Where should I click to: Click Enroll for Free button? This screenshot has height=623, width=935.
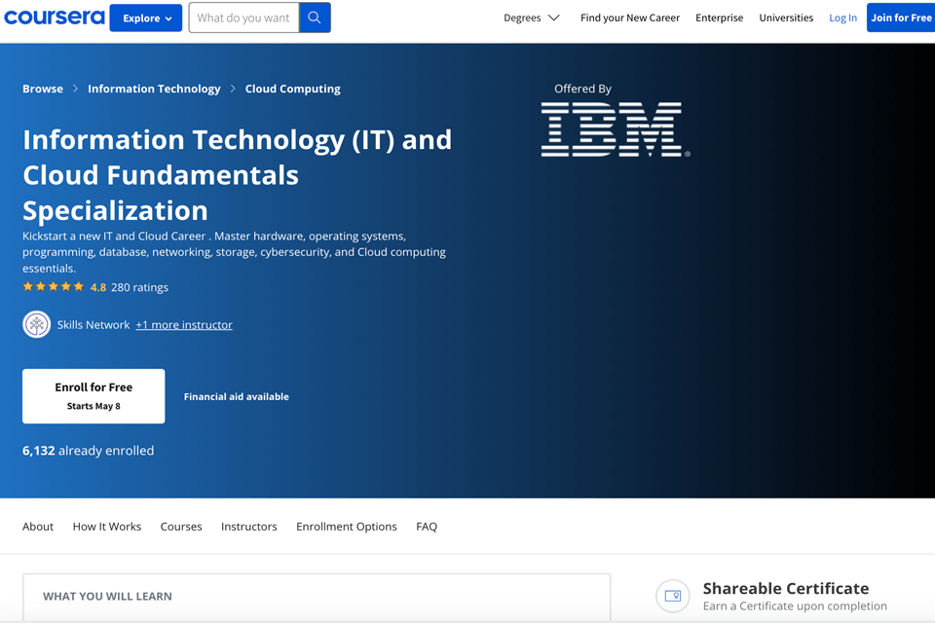93,396
